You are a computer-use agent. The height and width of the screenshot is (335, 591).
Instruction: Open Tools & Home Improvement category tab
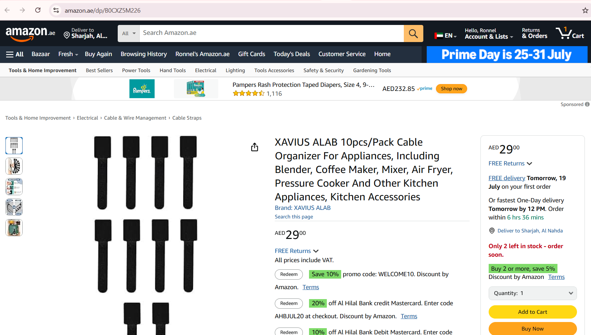(x=42, y=70)
